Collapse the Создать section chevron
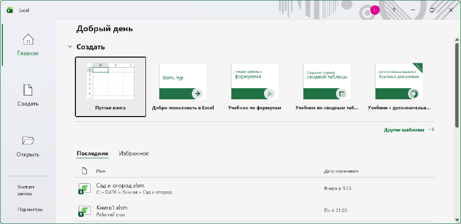Screen dimensions: 461x224 [x=70, y=47]
